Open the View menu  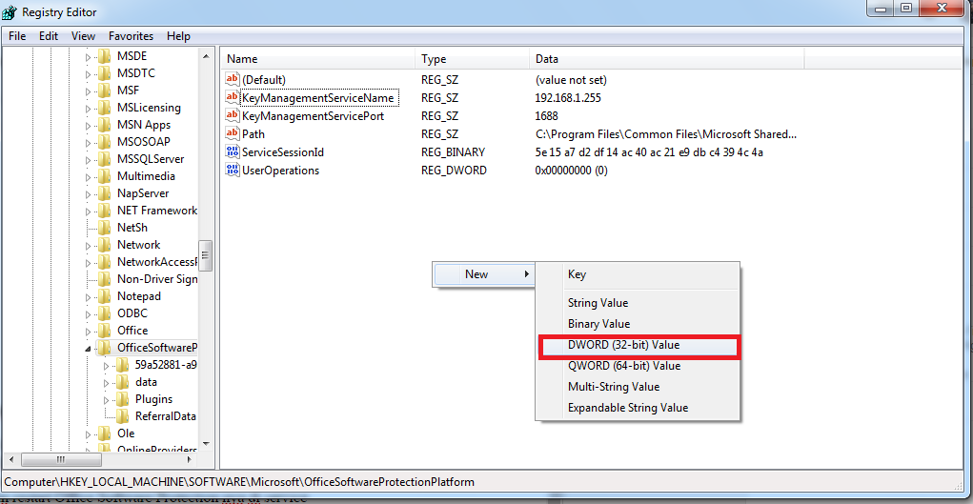point(83,36)
